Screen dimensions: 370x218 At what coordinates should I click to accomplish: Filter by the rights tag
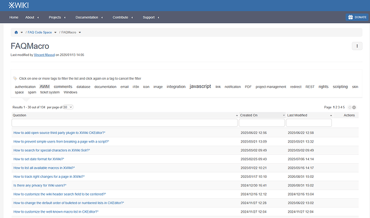(x=323, y=86)
